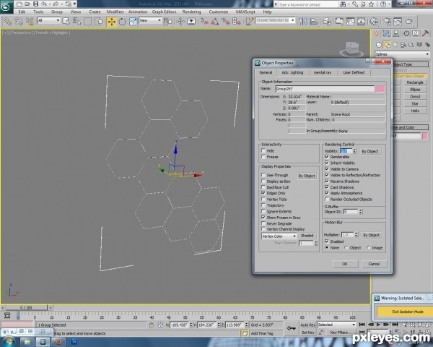Toggle the Percent Snap icon
The image size is (433, 347).
226,21
